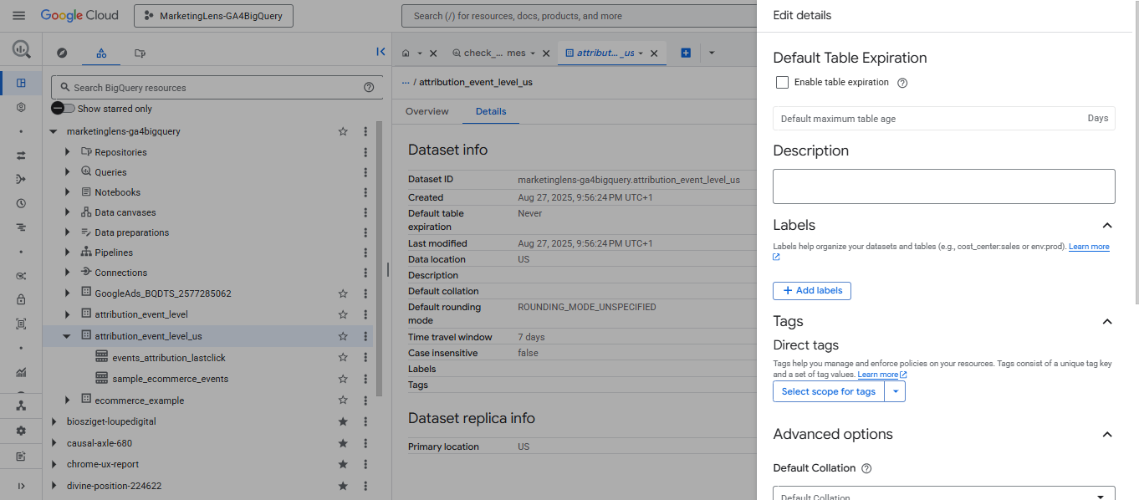Open the Learn more link under Direct tags
This screenshot has height=500, width=1139.
coord(878,374)
